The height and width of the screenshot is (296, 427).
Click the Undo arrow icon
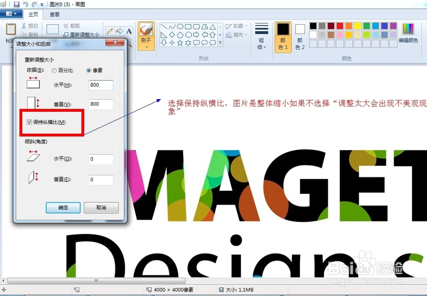(25, 4)
